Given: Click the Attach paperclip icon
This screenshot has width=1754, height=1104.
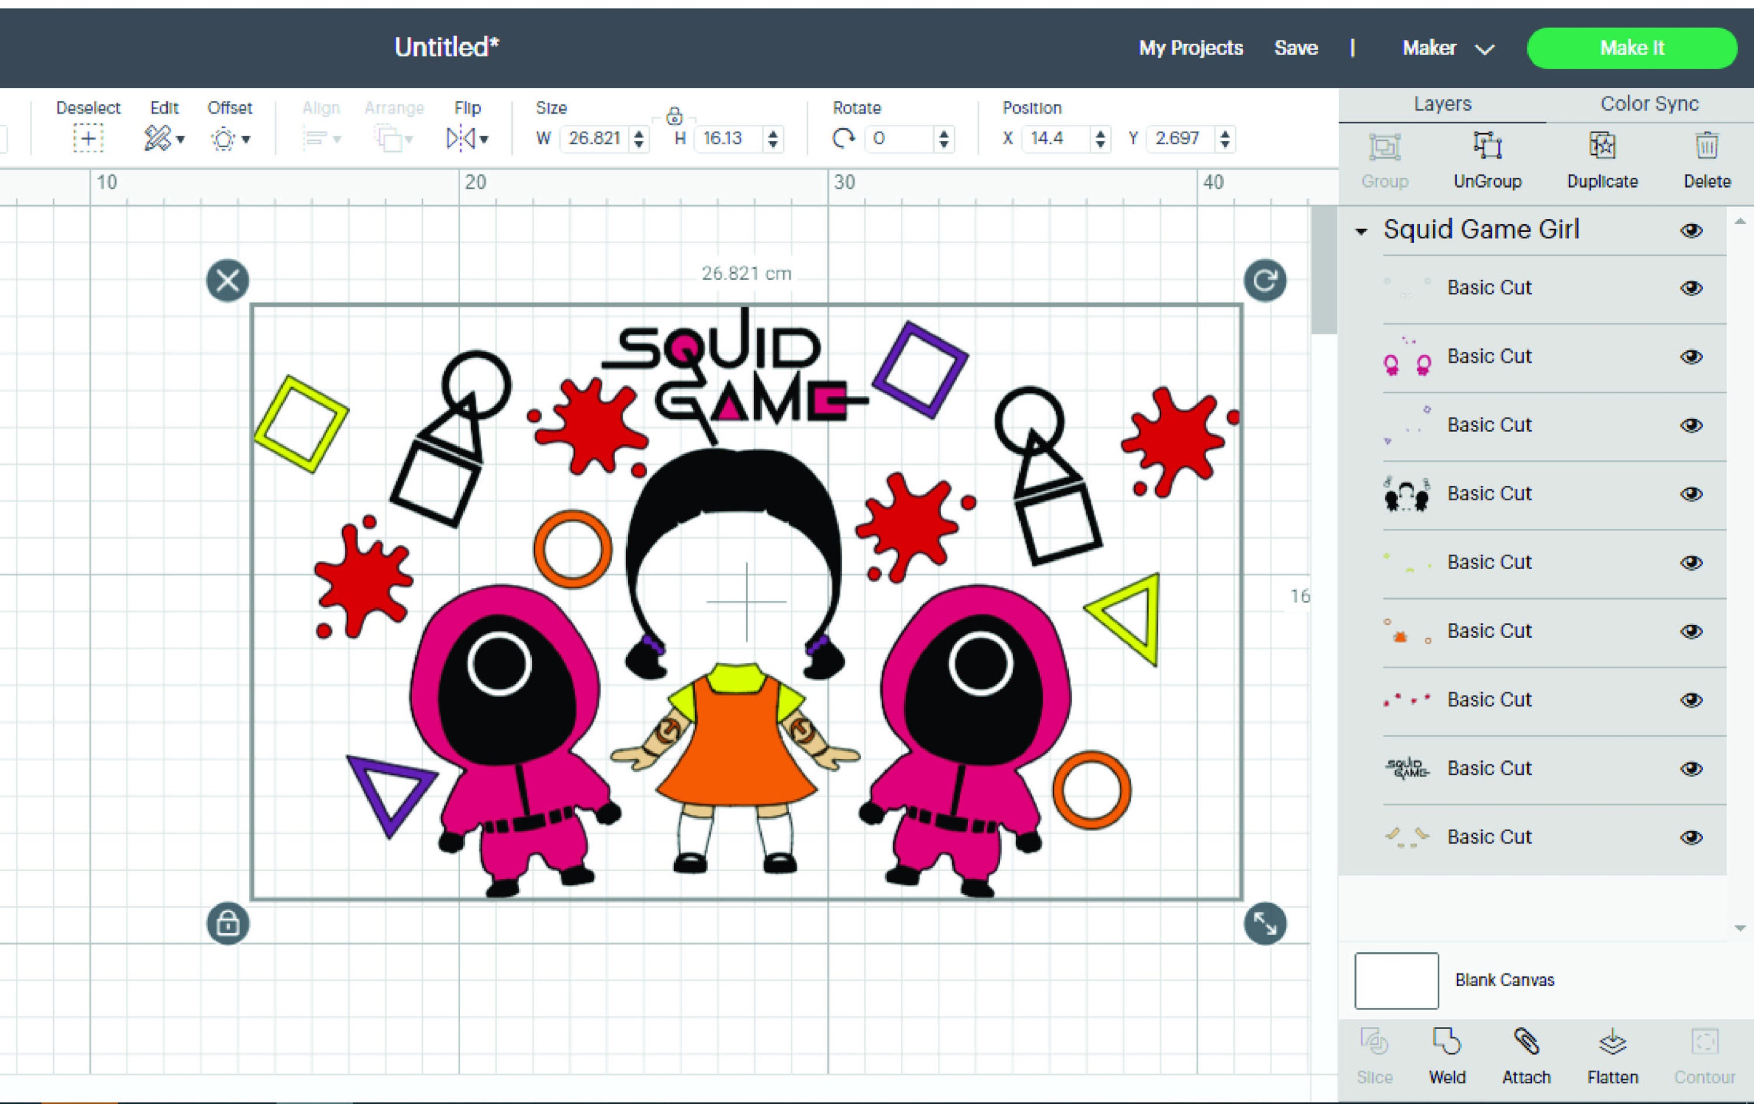Looking at the screenshot, I should point(1526,1042).
